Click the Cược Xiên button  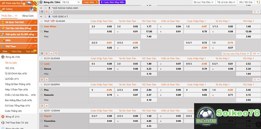click(x=91, y=2)
